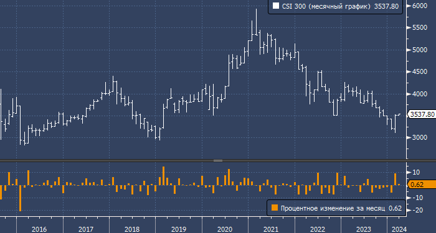Select the CSI 300 (месячный график) legend label
The height and width of the screenshot is (233, 436).
click(326, 6)
